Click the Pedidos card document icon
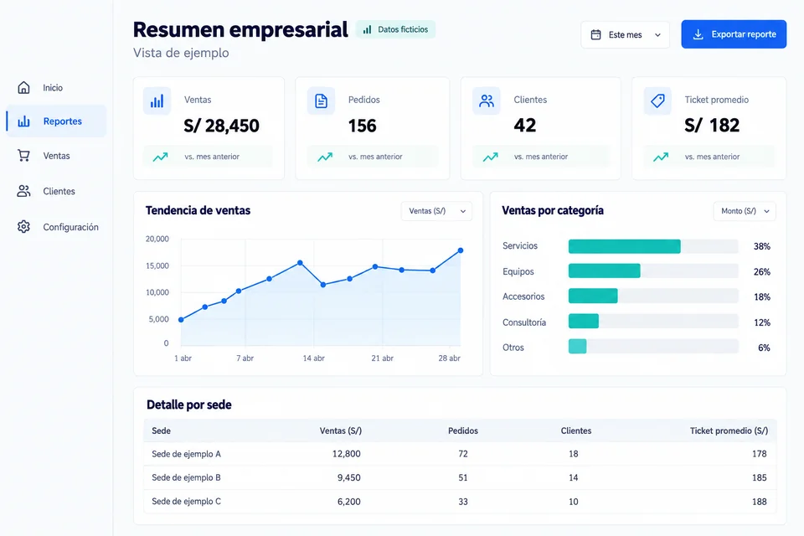This screenshot has height=536, width=804. [x=321, y=100]
